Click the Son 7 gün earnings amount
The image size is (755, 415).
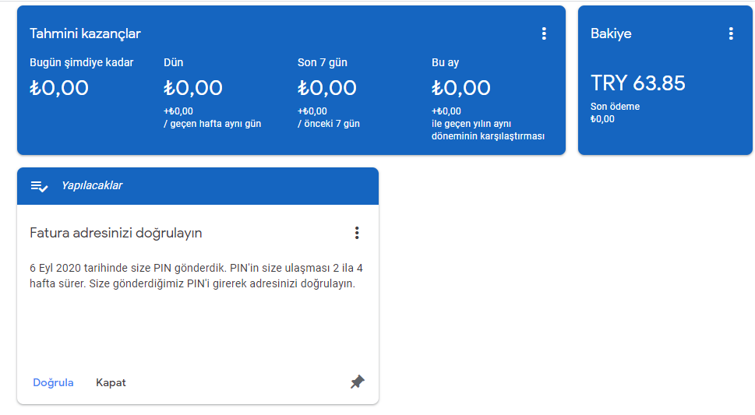327,88
